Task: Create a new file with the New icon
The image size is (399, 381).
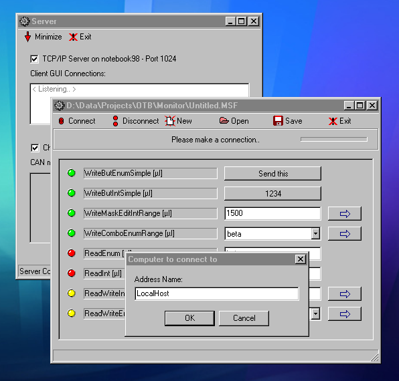Action: pos(170,121)
